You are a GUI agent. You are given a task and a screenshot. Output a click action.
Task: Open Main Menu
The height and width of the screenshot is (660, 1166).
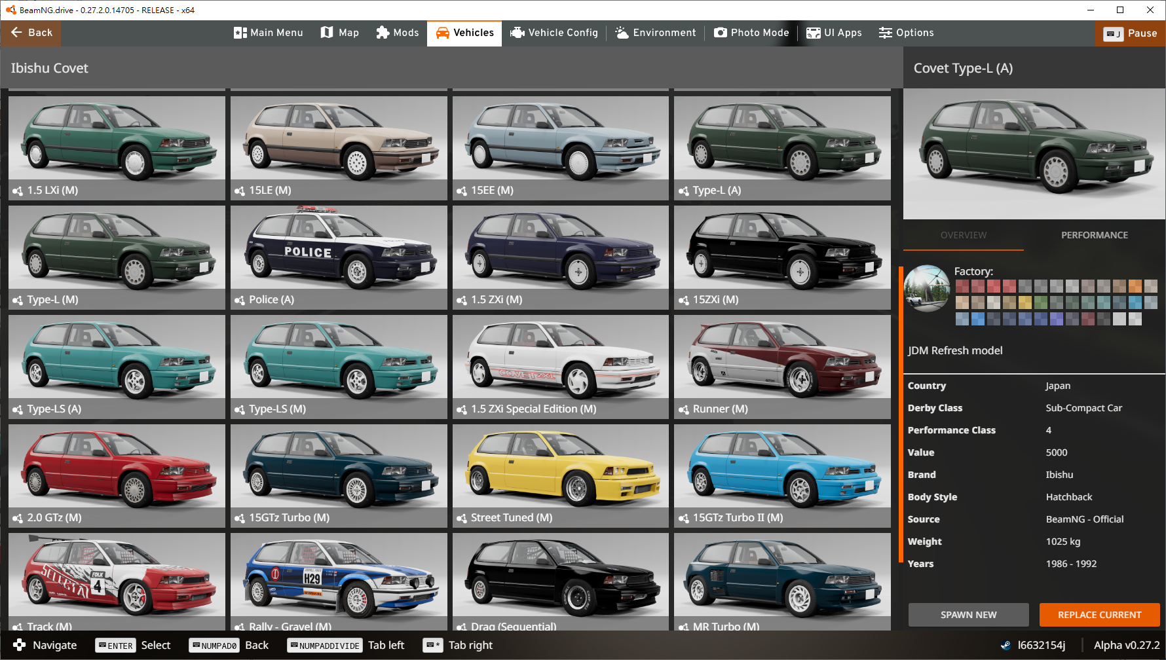coord(268,33)
